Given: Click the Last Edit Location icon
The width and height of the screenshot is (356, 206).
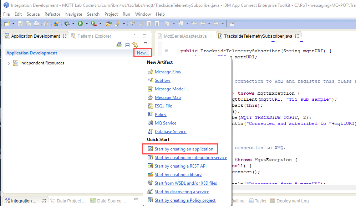Looking at the screenshot, I should pyautogui.click(x=194, y=23).
